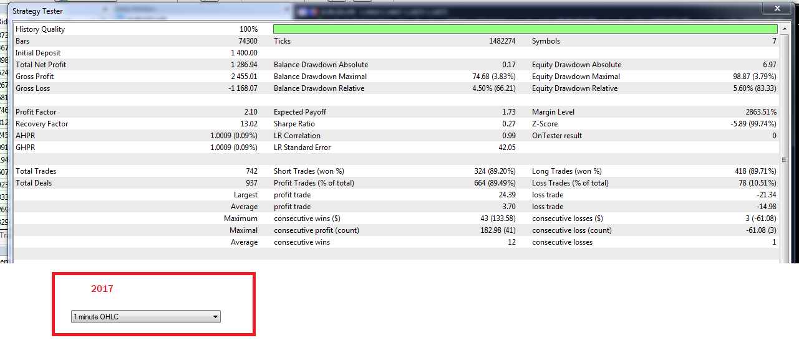Click the green History Quality progress bar
The image size is (799, 348).
[525, 29]
